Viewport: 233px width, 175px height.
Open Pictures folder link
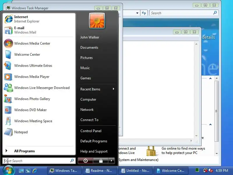click(x=87, y=58)
